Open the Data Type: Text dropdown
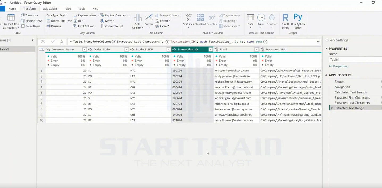This screenshot has width=382, height=188. tap(57, 15)
